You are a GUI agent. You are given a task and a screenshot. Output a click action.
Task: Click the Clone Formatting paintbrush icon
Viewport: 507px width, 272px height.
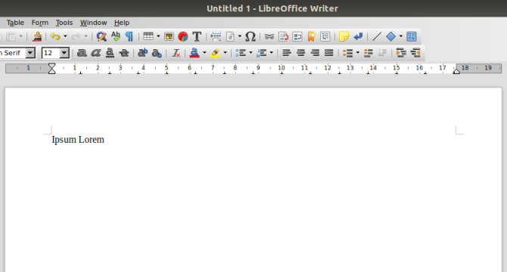click(37, 36)
